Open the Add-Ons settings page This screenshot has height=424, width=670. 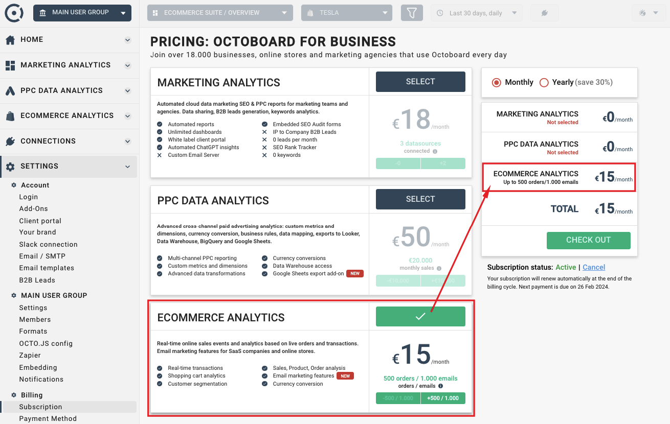(x=33, y=208)
